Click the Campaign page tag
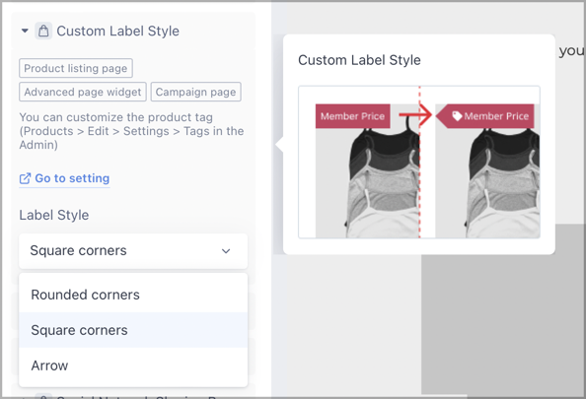Image resolution: width=586 pixels, height=399 pixels. (196, 92)
